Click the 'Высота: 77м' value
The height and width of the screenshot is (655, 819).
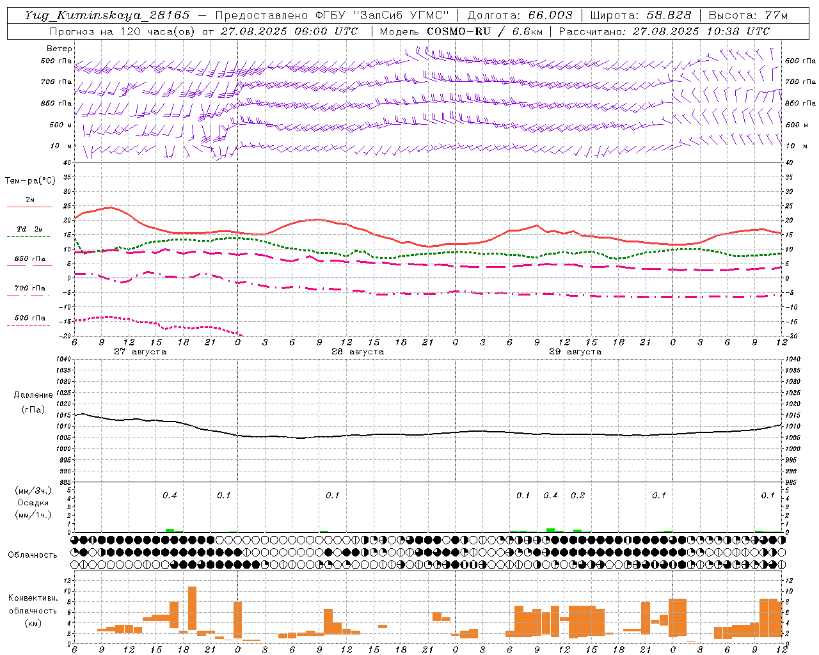coord(749,15)
